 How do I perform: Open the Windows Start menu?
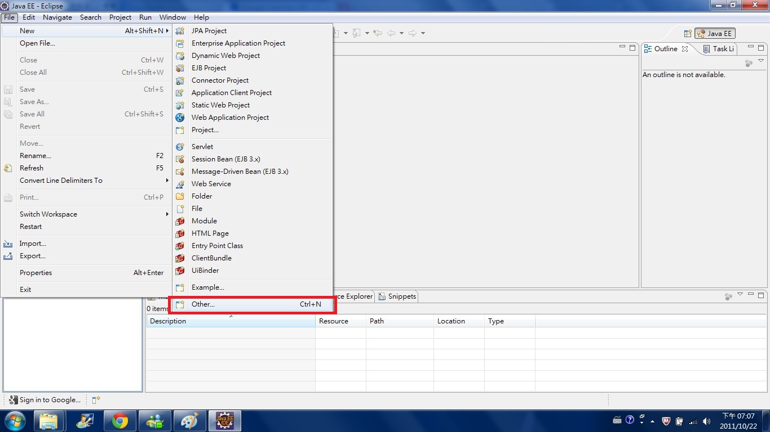point(15,421)
